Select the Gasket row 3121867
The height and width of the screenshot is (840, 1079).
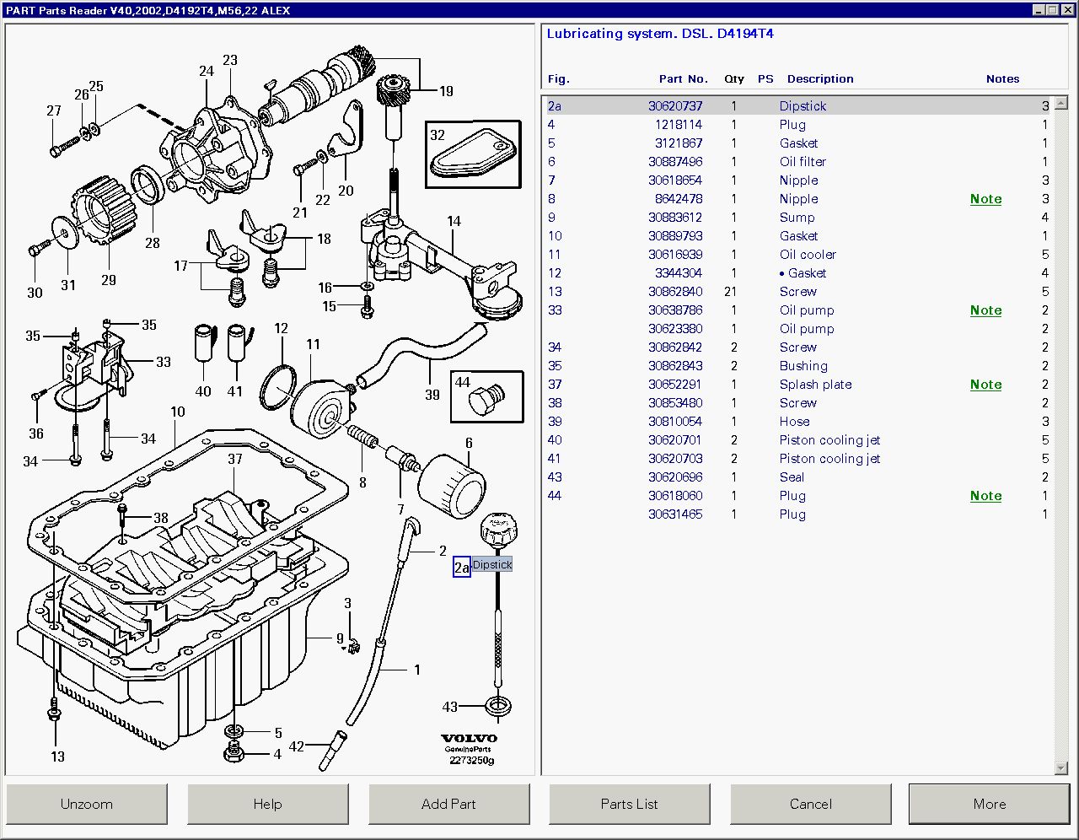797,143
